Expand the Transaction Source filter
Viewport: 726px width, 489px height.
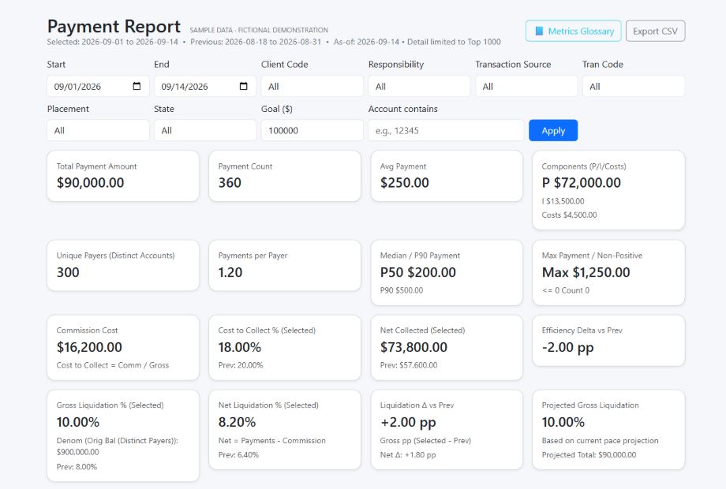[x=526, y=86]
